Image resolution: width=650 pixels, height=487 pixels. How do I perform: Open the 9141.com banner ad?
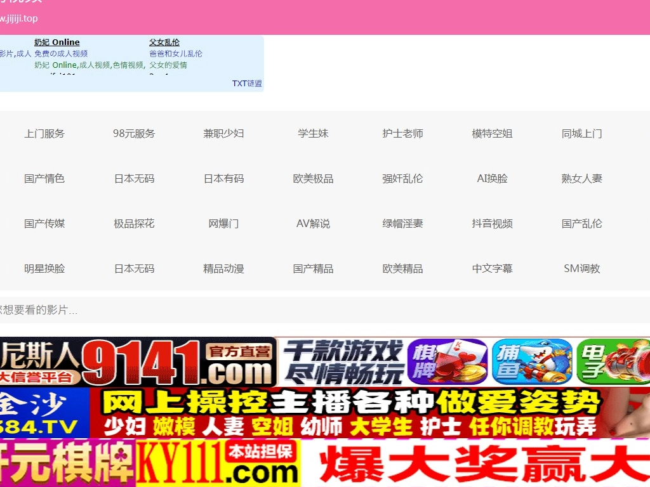(x=138, y=361)
